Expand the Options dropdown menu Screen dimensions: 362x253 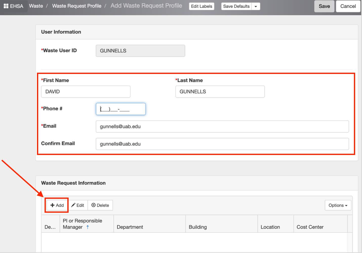[338, 205]
